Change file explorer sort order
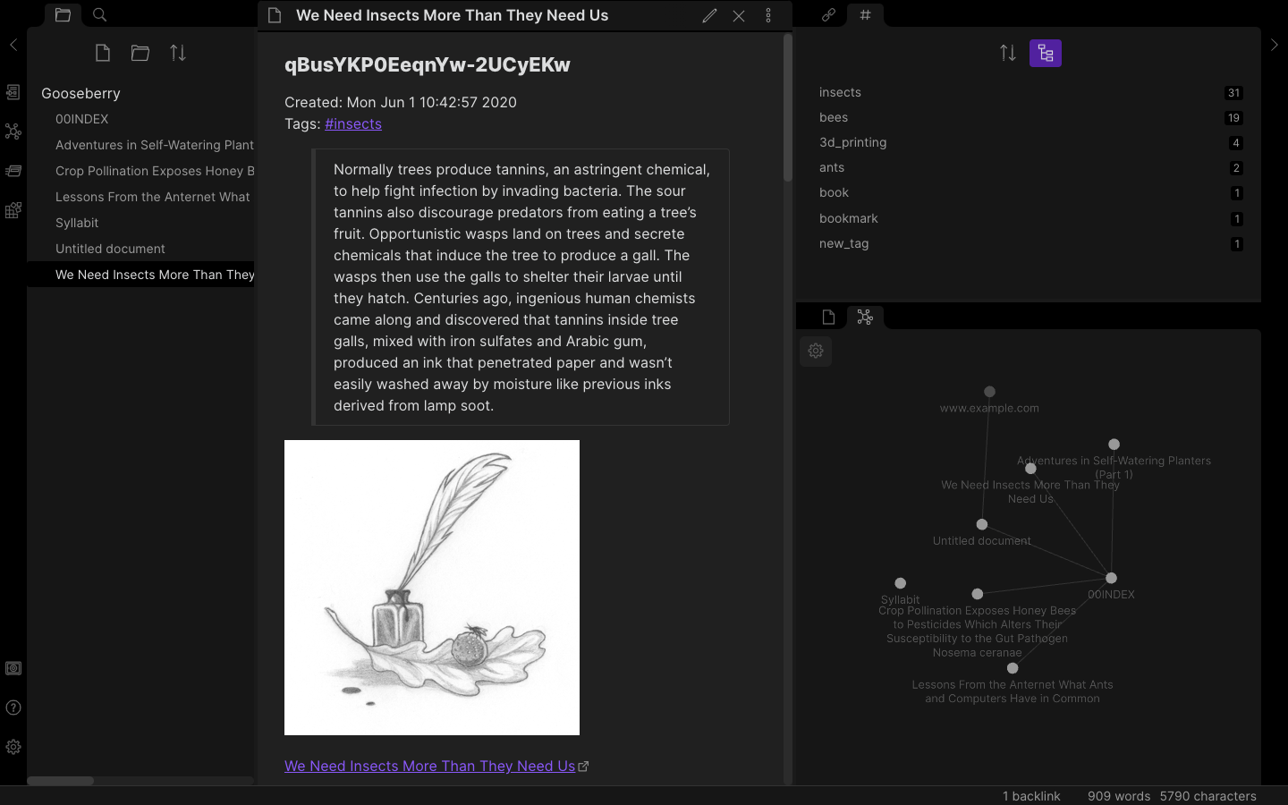 coord(178,54)
